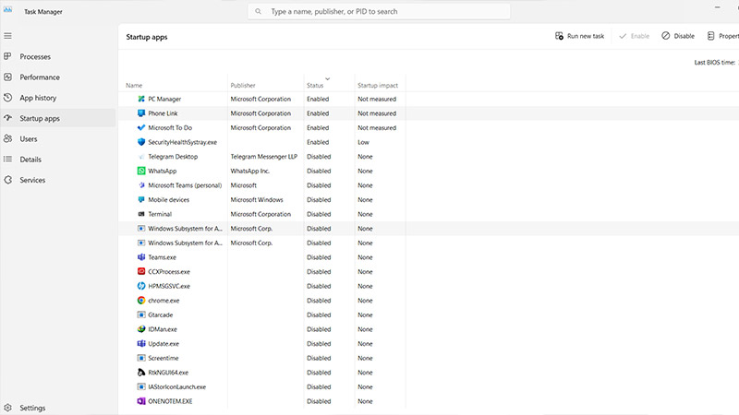
Task: Click the WhatsApp green icon
Action: coord(141,171)
